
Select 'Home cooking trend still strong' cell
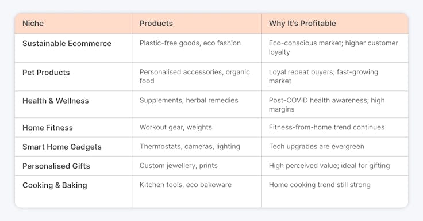pyautogui.click(x=334, y=192)
